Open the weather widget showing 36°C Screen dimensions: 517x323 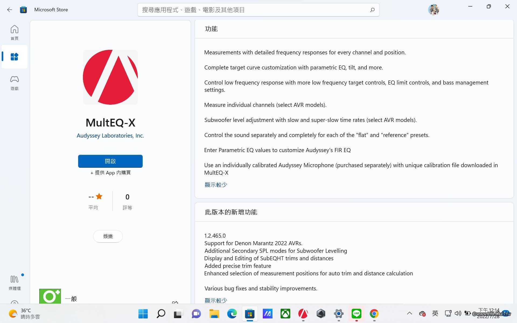point(24,314)
